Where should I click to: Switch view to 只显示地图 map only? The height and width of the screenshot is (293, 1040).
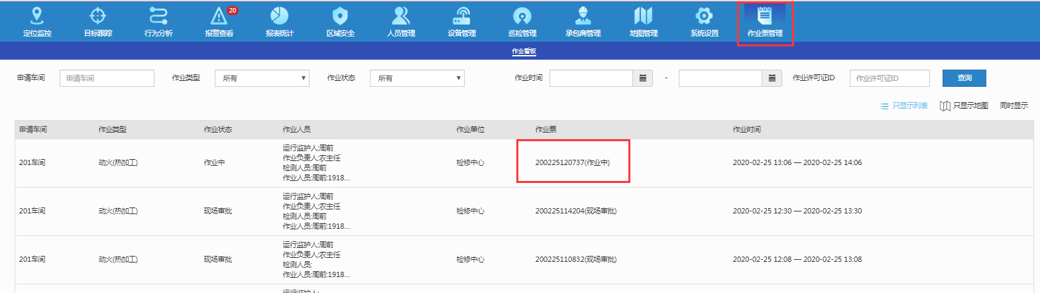(x=964, y=106)
